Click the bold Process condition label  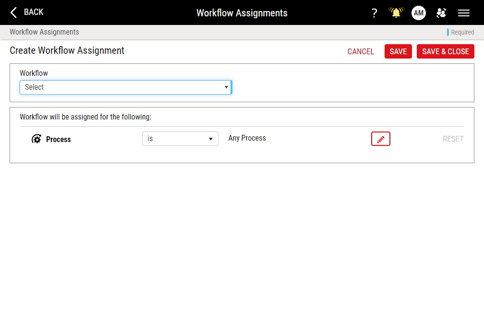pos(59,139)
